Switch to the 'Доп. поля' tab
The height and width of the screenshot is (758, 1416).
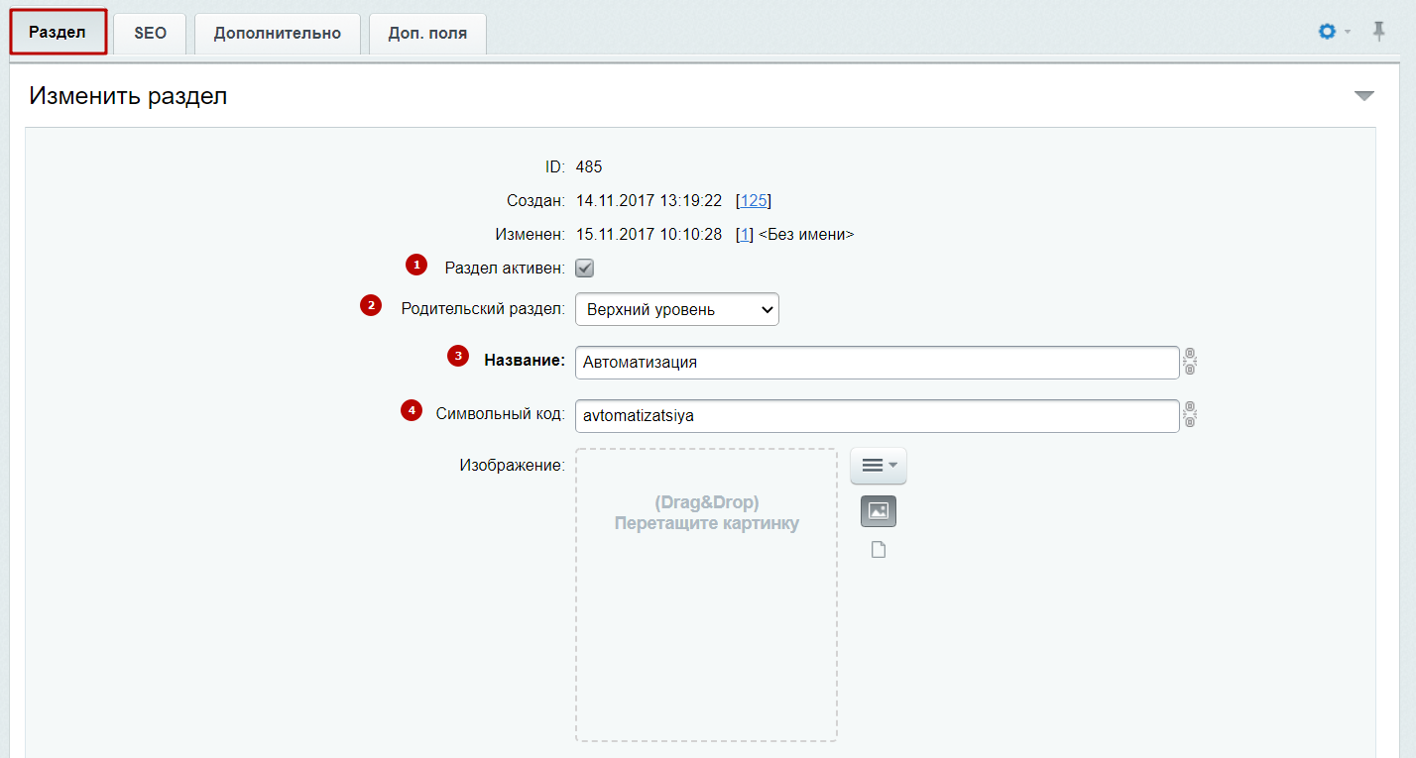click(x=427, y=33)
